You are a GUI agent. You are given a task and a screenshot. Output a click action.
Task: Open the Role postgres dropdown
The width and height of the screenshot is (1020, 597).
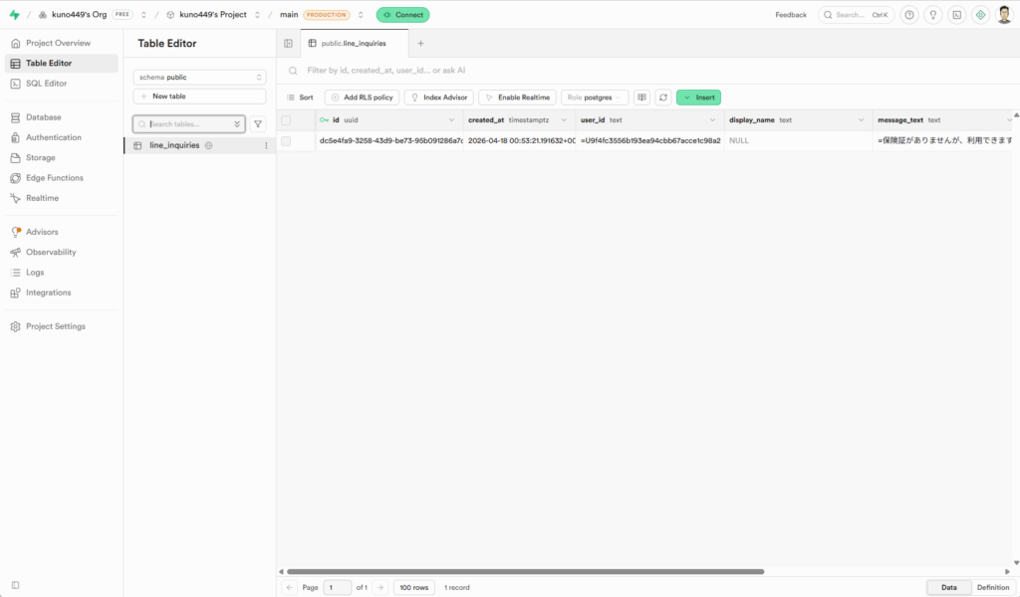point(595,98)
